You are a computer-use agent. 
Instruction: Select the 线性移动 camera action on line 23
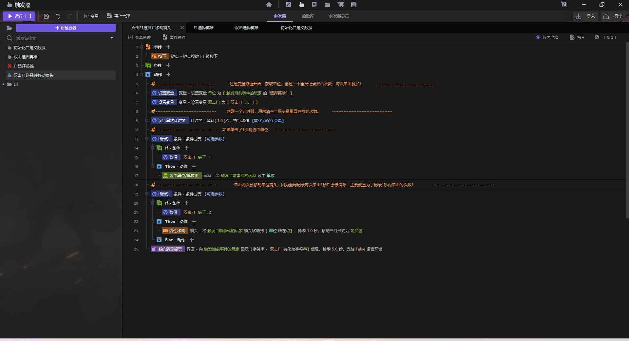tap(175, 231)
